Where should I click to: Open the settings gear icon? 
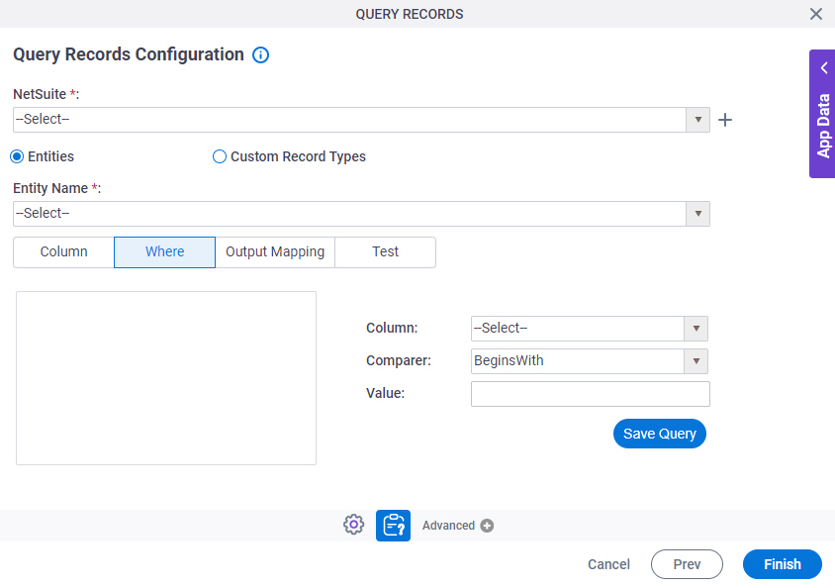(353, 525)
